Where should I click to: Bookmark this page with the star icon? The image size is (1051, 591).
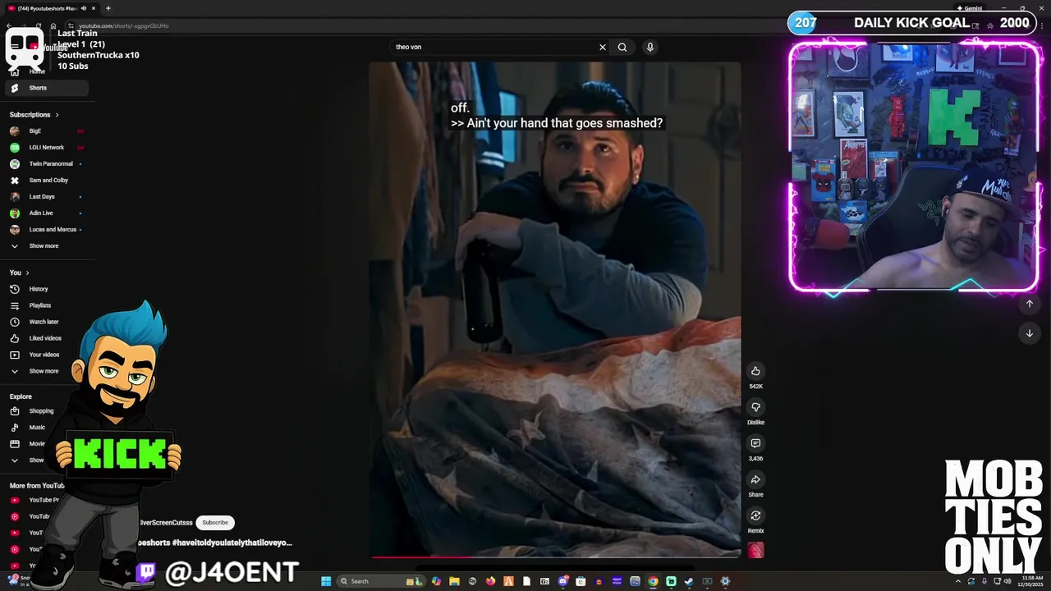point(990,25)
